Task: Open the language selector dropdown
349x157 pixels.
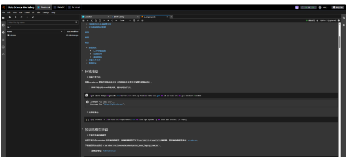Action: (x=326, y=7)
